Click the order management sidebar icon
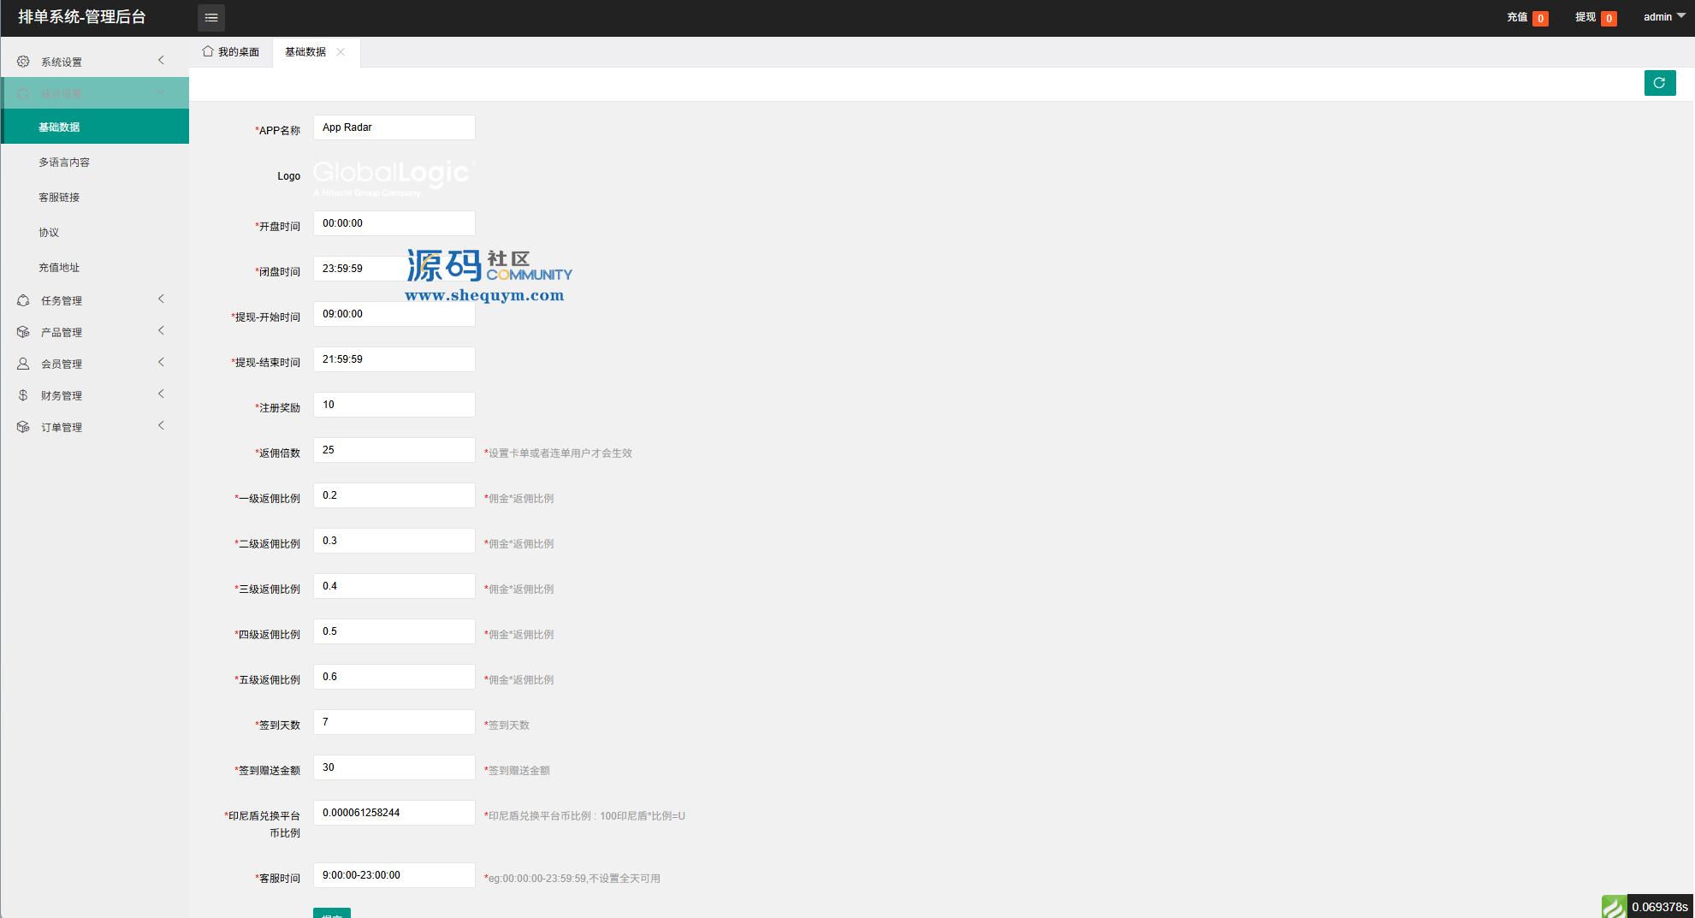Viewport: 1695px width, 918px height. tap(23, 427)
